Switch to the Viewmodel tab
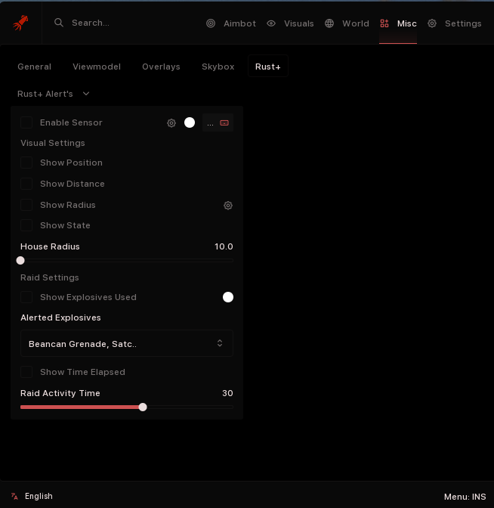 coord(97,67)
